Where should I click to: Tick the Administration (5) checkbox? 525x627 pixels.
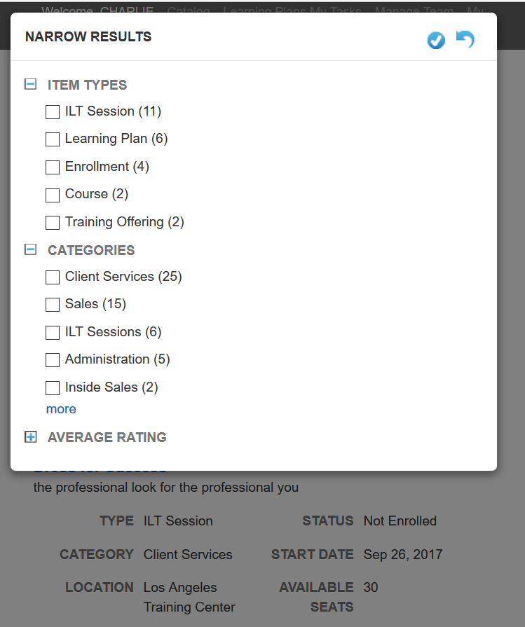(x=53, y=360)
